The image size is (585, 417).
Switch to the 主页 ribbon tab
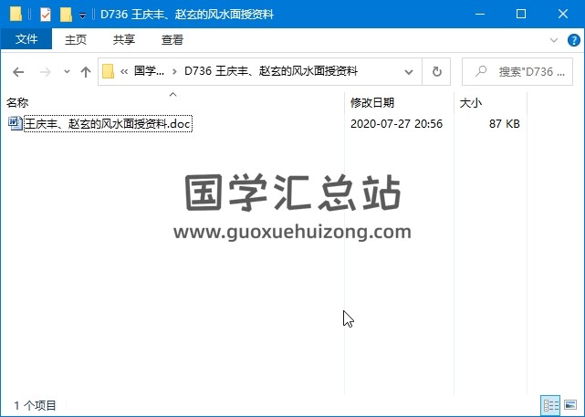(76, 39)
